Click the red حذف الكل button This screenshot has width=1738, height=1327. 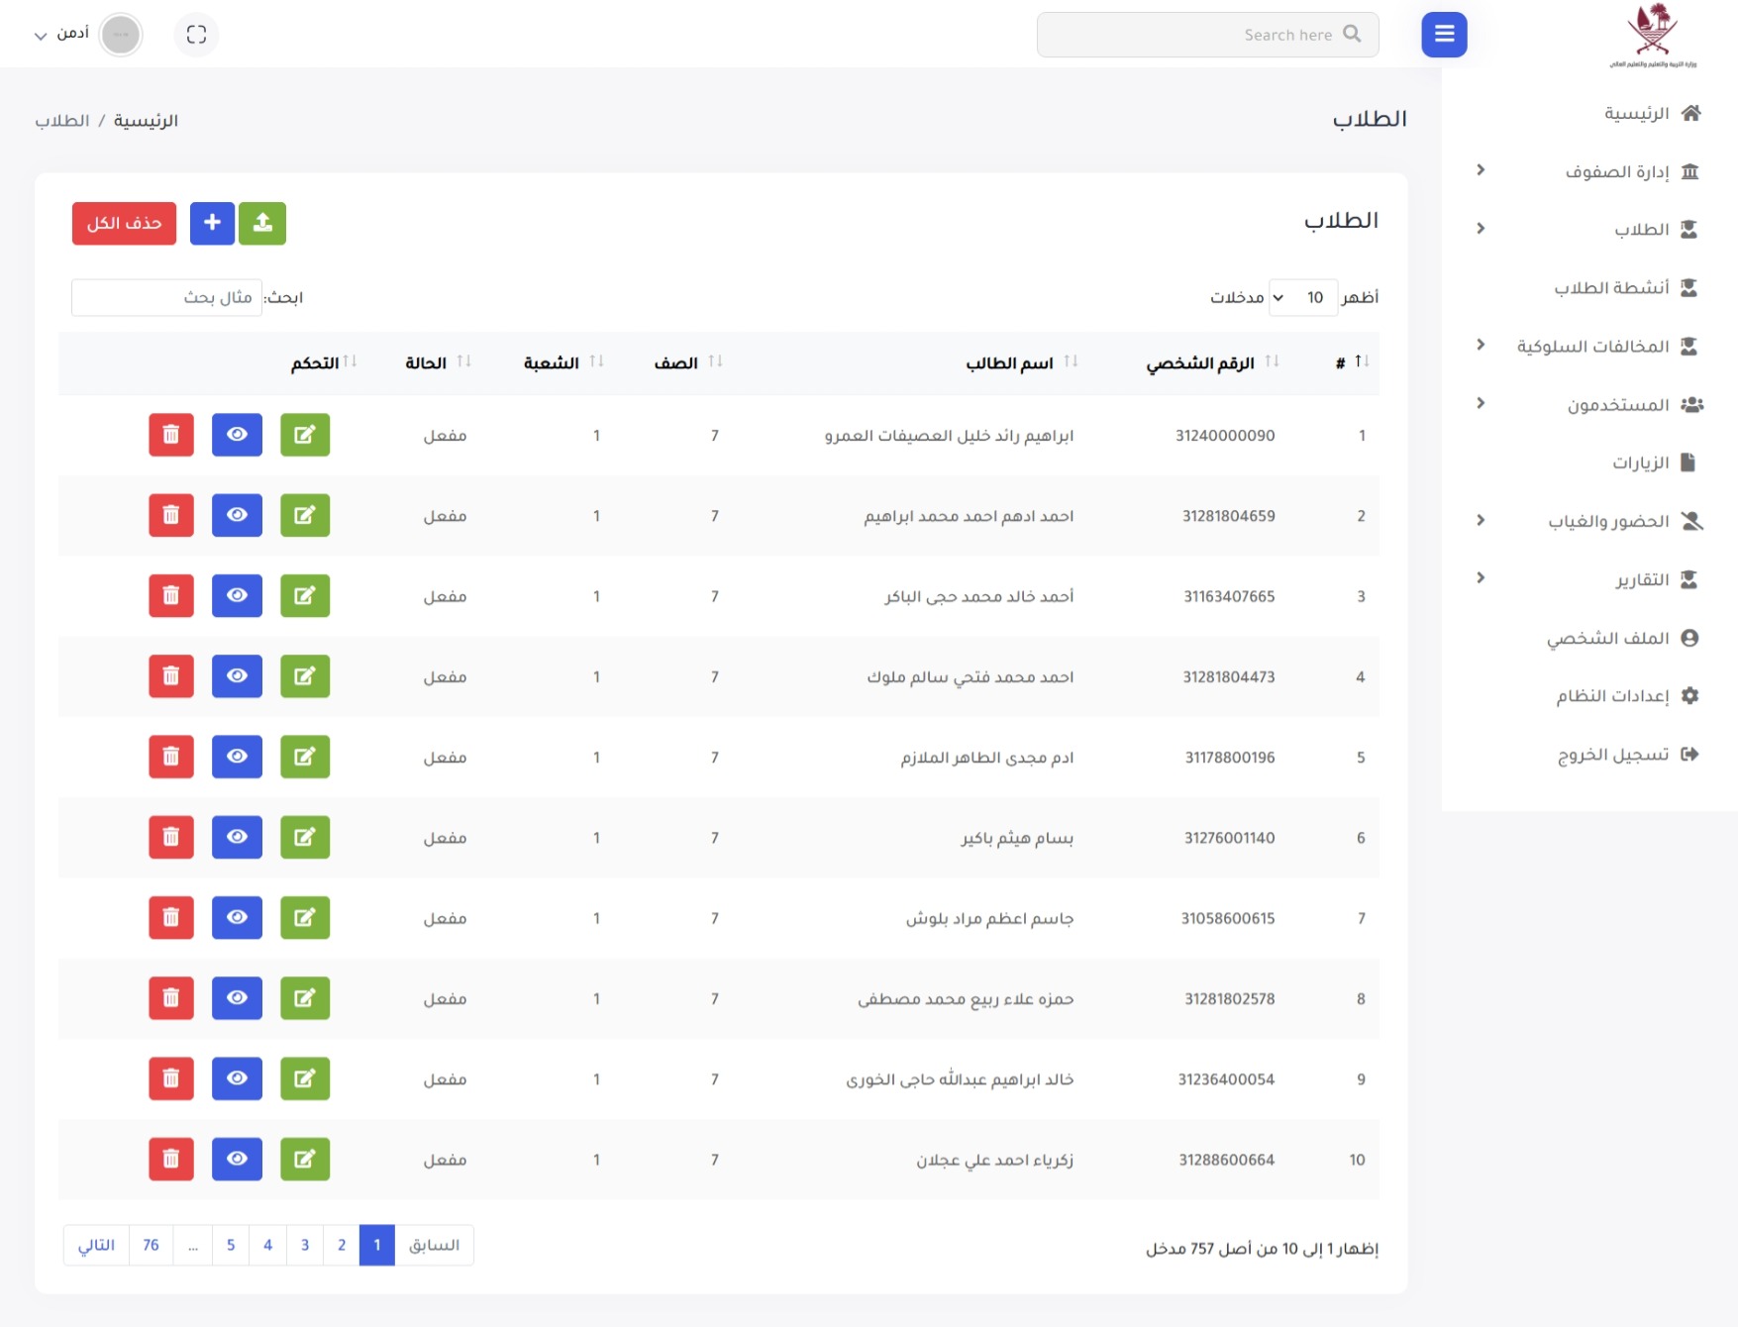coord(123,223)
